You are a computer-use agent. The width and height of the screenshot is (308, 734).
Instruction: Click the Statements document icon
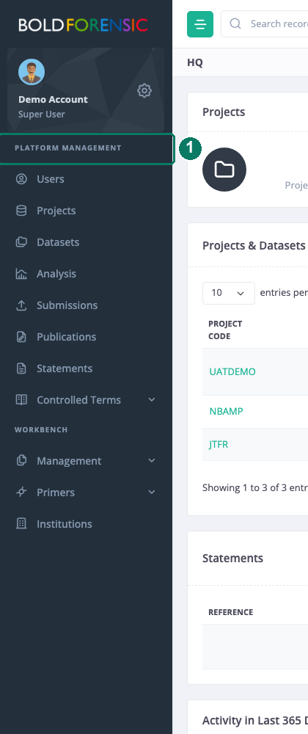(21, 368)
